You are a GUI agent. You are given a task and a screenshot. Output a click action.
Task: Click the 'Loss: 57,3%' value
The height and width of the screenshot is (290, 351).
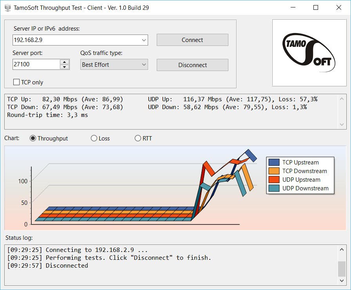point(298,99)
